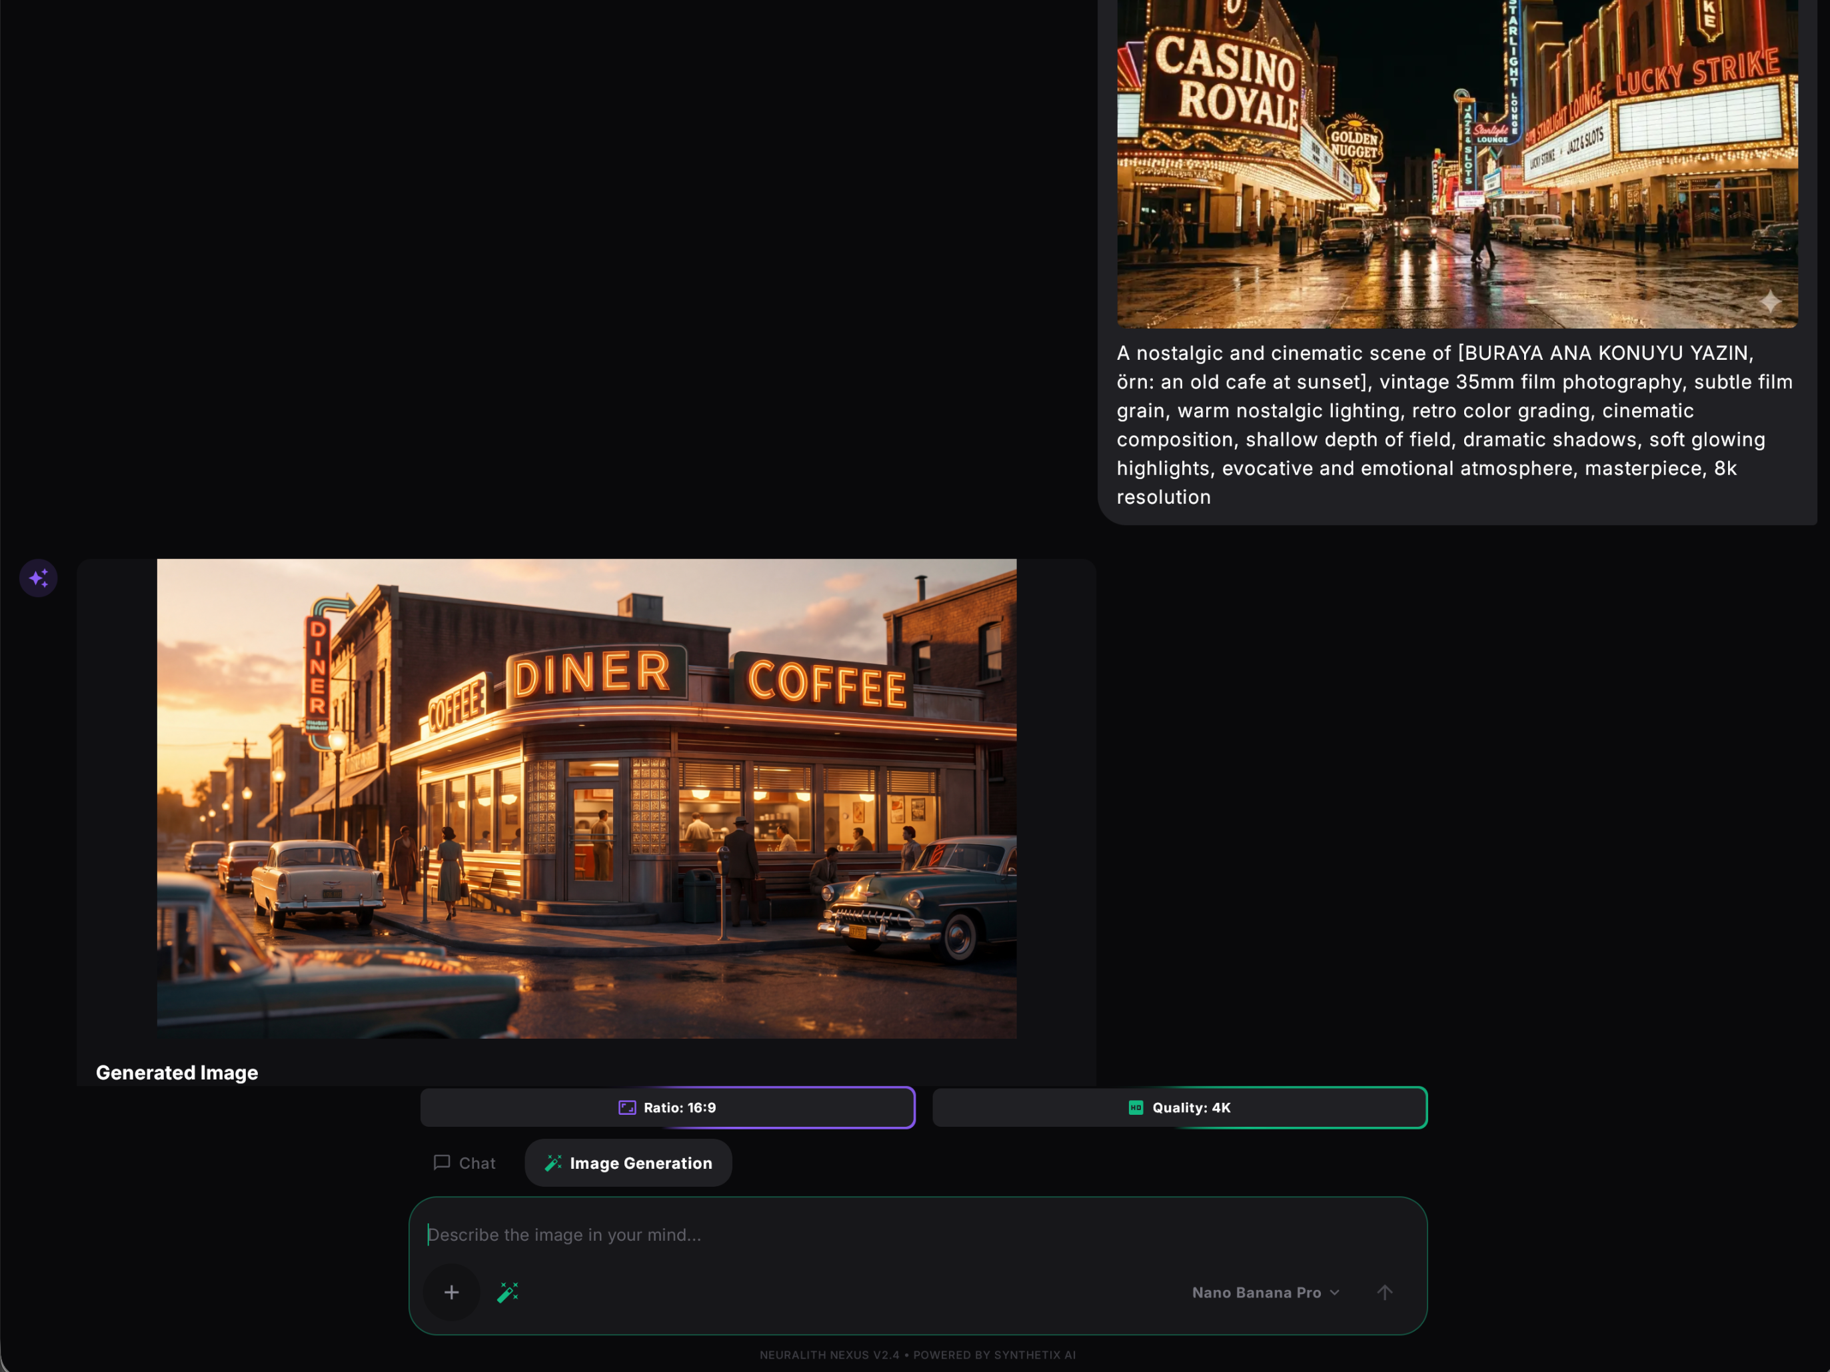This screenshot has width=1830, height=1372.
Task: Click the aspect ratio icon beside Ratio: 16:9
Action: tap(627, 1107)
